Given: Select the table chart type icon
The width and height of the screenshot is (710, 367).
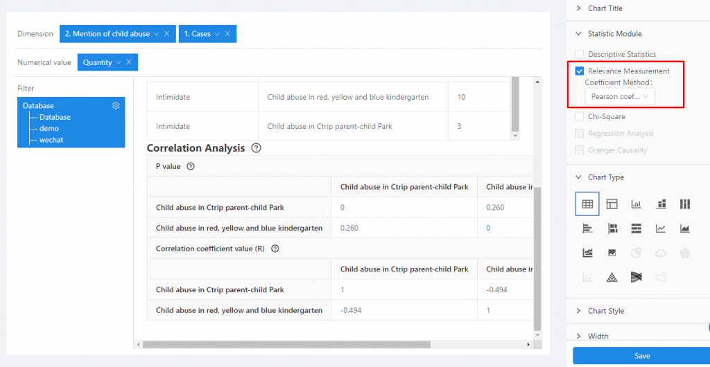Looking at the screenshot, I should coord(587,204).
